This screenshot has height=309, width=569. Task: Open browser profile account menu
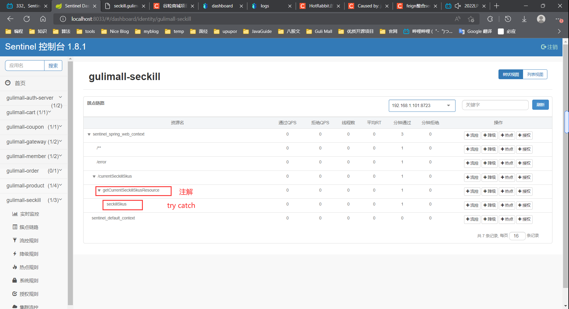pyautogui.click(x=541, y=19)
